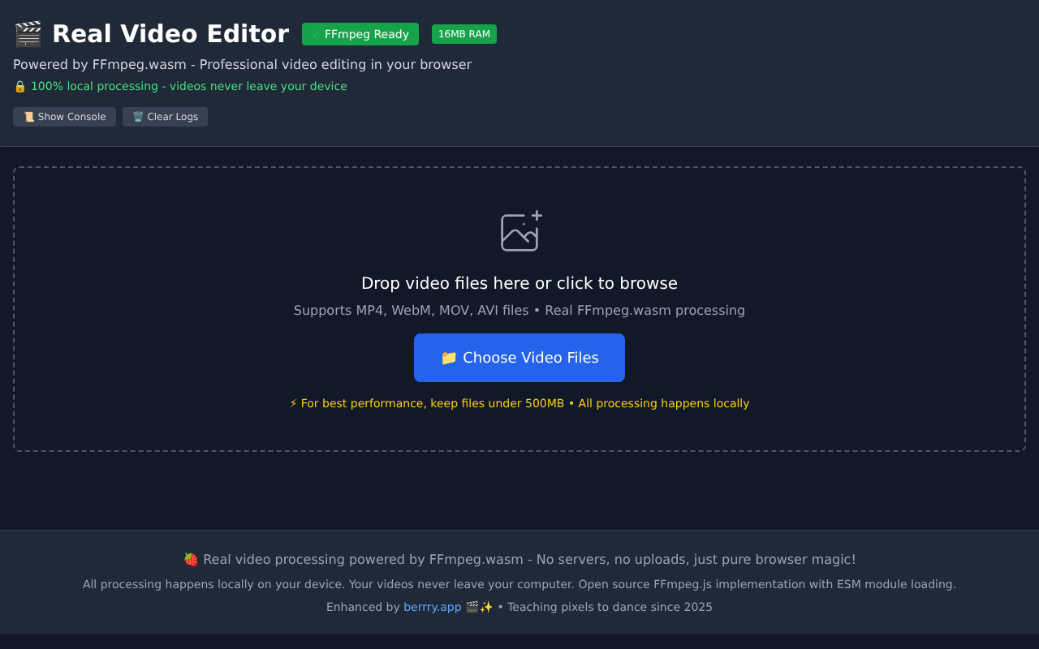Click the 16MB RAM memory badge
1039x649 pixels.
[x=463, y=34]
